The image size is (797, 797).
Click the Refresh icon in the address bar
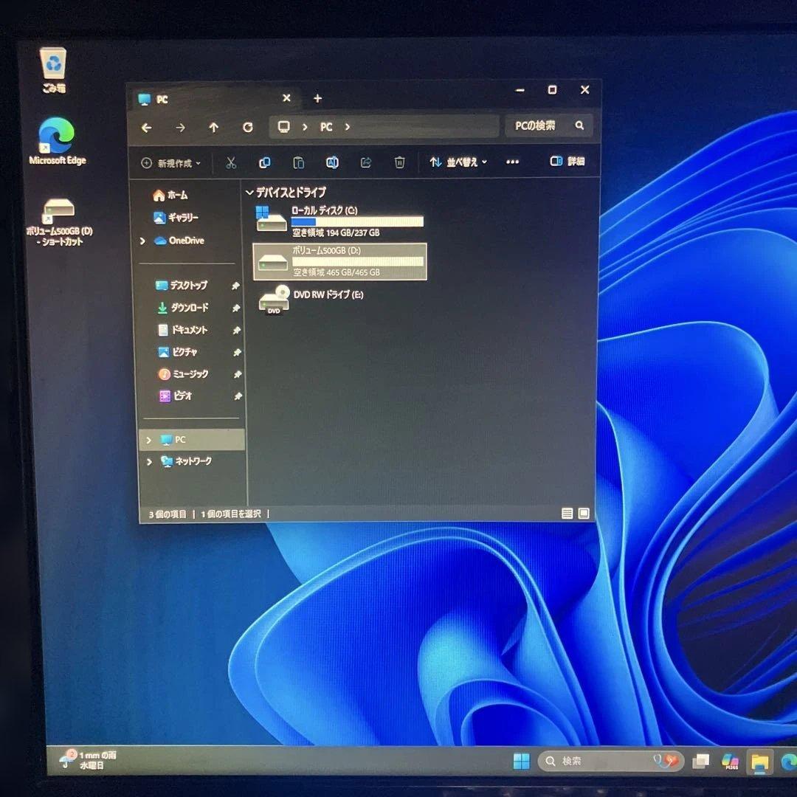tap(247, 127)
